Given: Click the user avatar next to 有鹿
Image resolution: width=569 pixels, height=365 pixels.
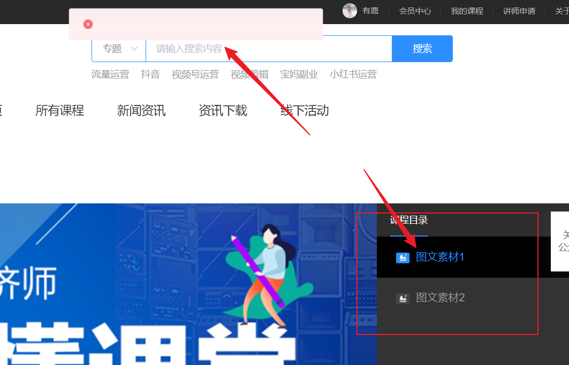Looking at the screenshot, I should pyautogui.click(x=350, y=11).
